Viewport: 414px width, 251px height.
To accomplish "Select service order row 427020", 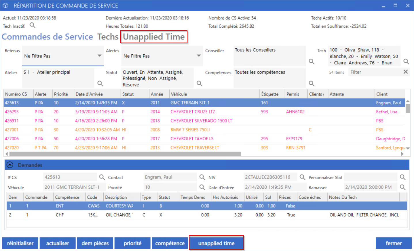I will click(x=204, y=147).
